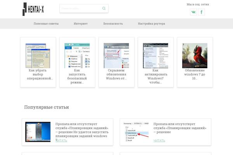Click the title Обновление windows 7 до 10
The height and width of the screenshot is (155, 233).
(x=195, y=74)
